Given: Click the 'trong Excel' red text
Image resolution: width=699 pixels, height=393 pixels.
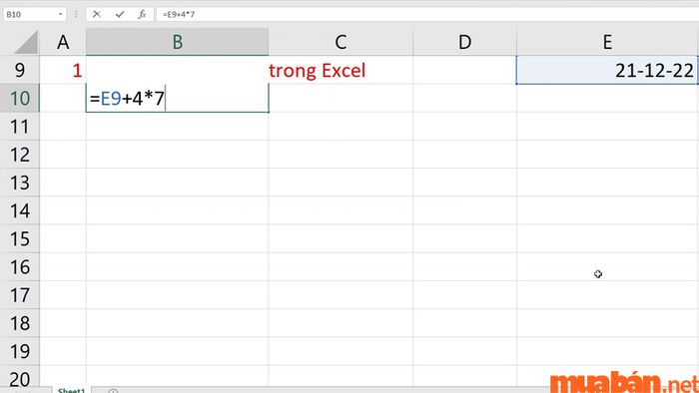Looking at the screenshot, I should (x=317, y=71).
